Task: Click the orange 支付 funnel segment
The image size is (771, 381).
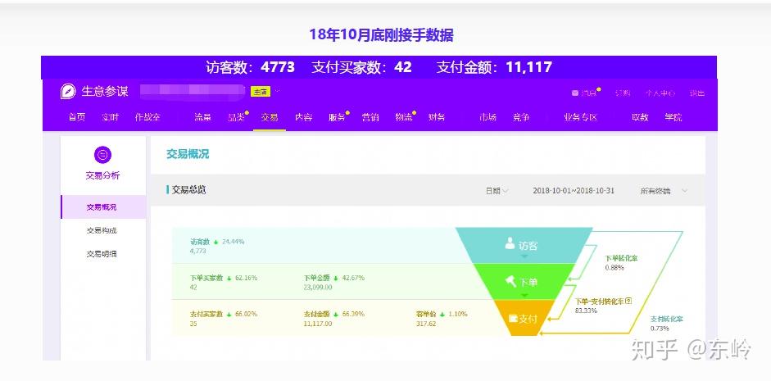Action: [523, 318]
